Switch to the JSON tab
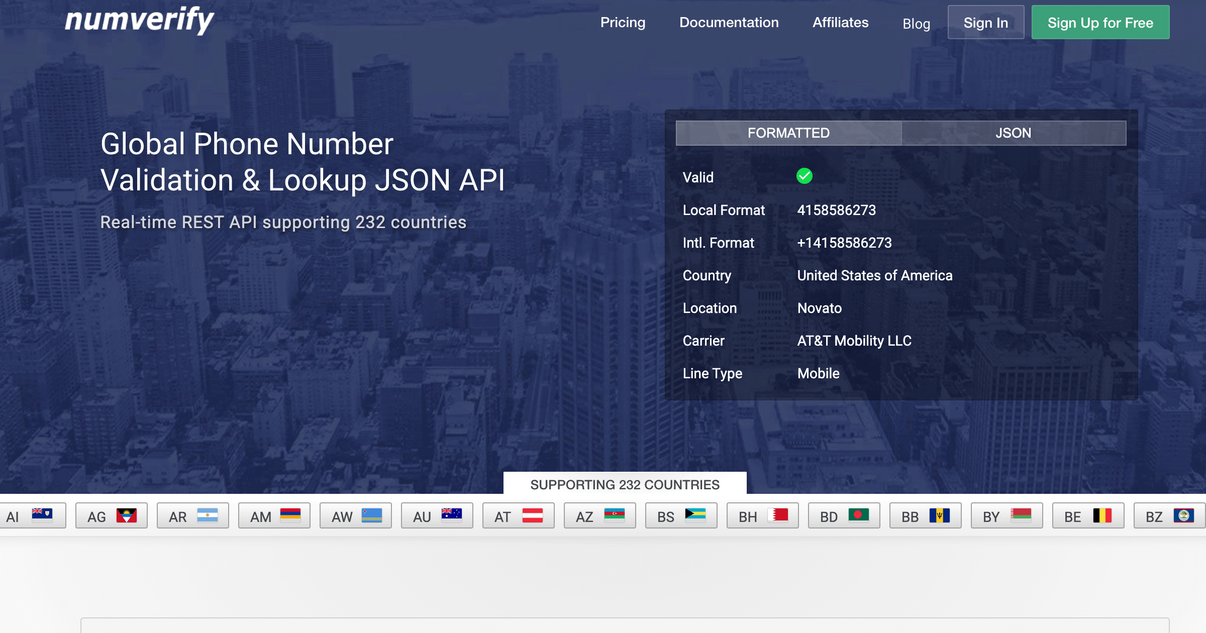Viewport: 1206px width, 633px height. tap(1013, 133)
